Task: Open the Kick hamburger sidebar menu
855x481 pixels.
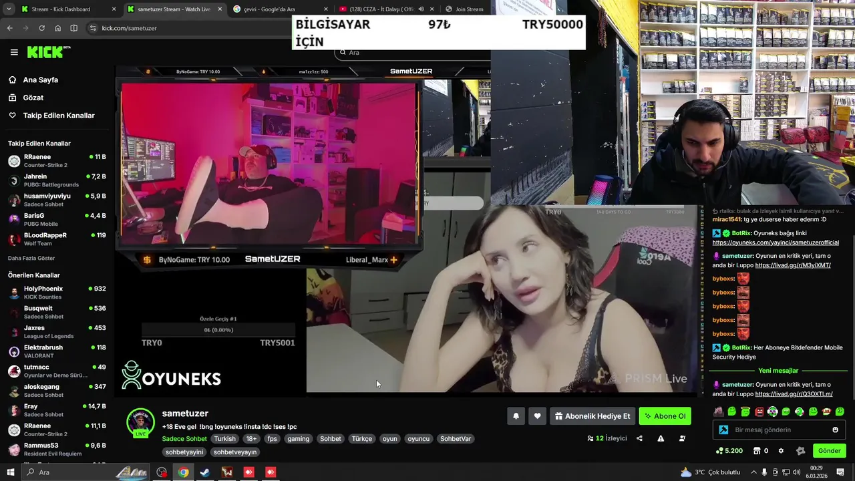Action: coord(14,52)
